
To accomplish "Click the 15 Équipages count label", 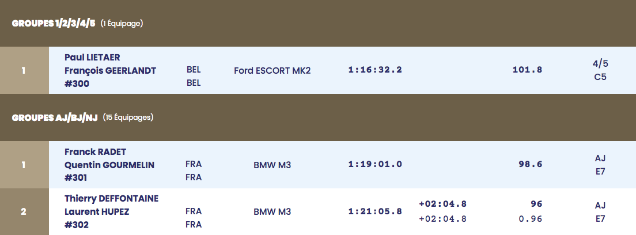I will coord(128,117).
